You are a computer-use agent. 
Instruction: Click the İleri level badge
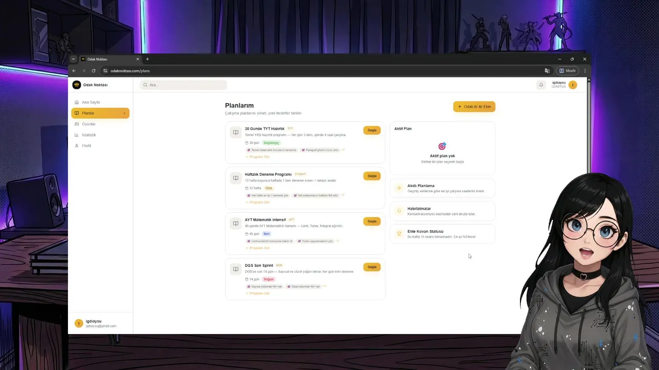(x=266, y=234)
